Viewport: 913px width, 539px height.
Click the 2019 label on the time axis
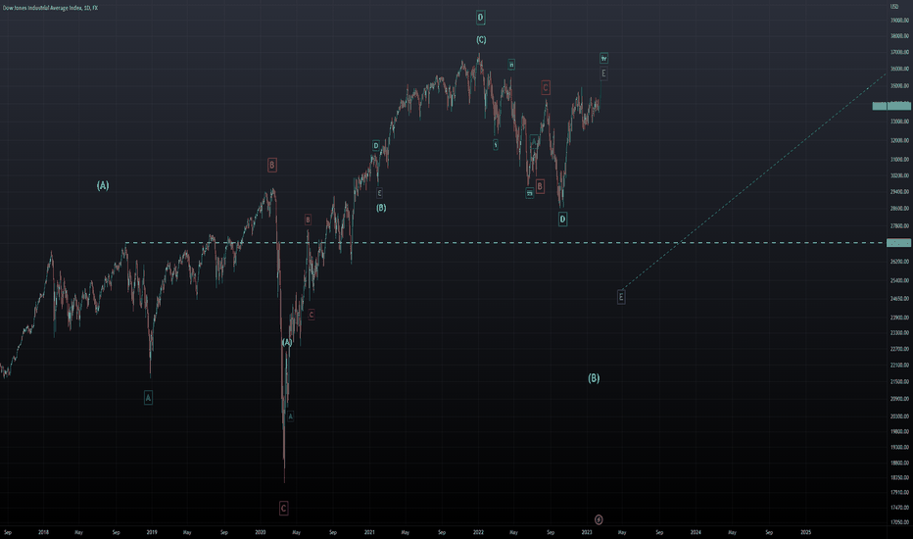(152, 532)
